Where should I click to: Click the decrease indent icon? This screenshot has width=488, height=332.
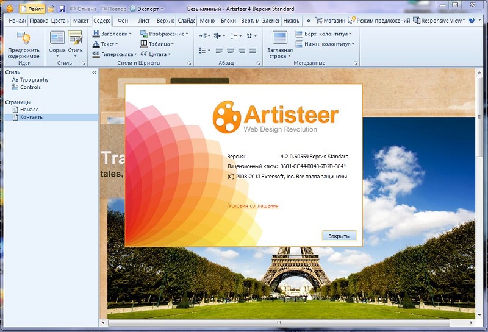(x=218, y=36)
